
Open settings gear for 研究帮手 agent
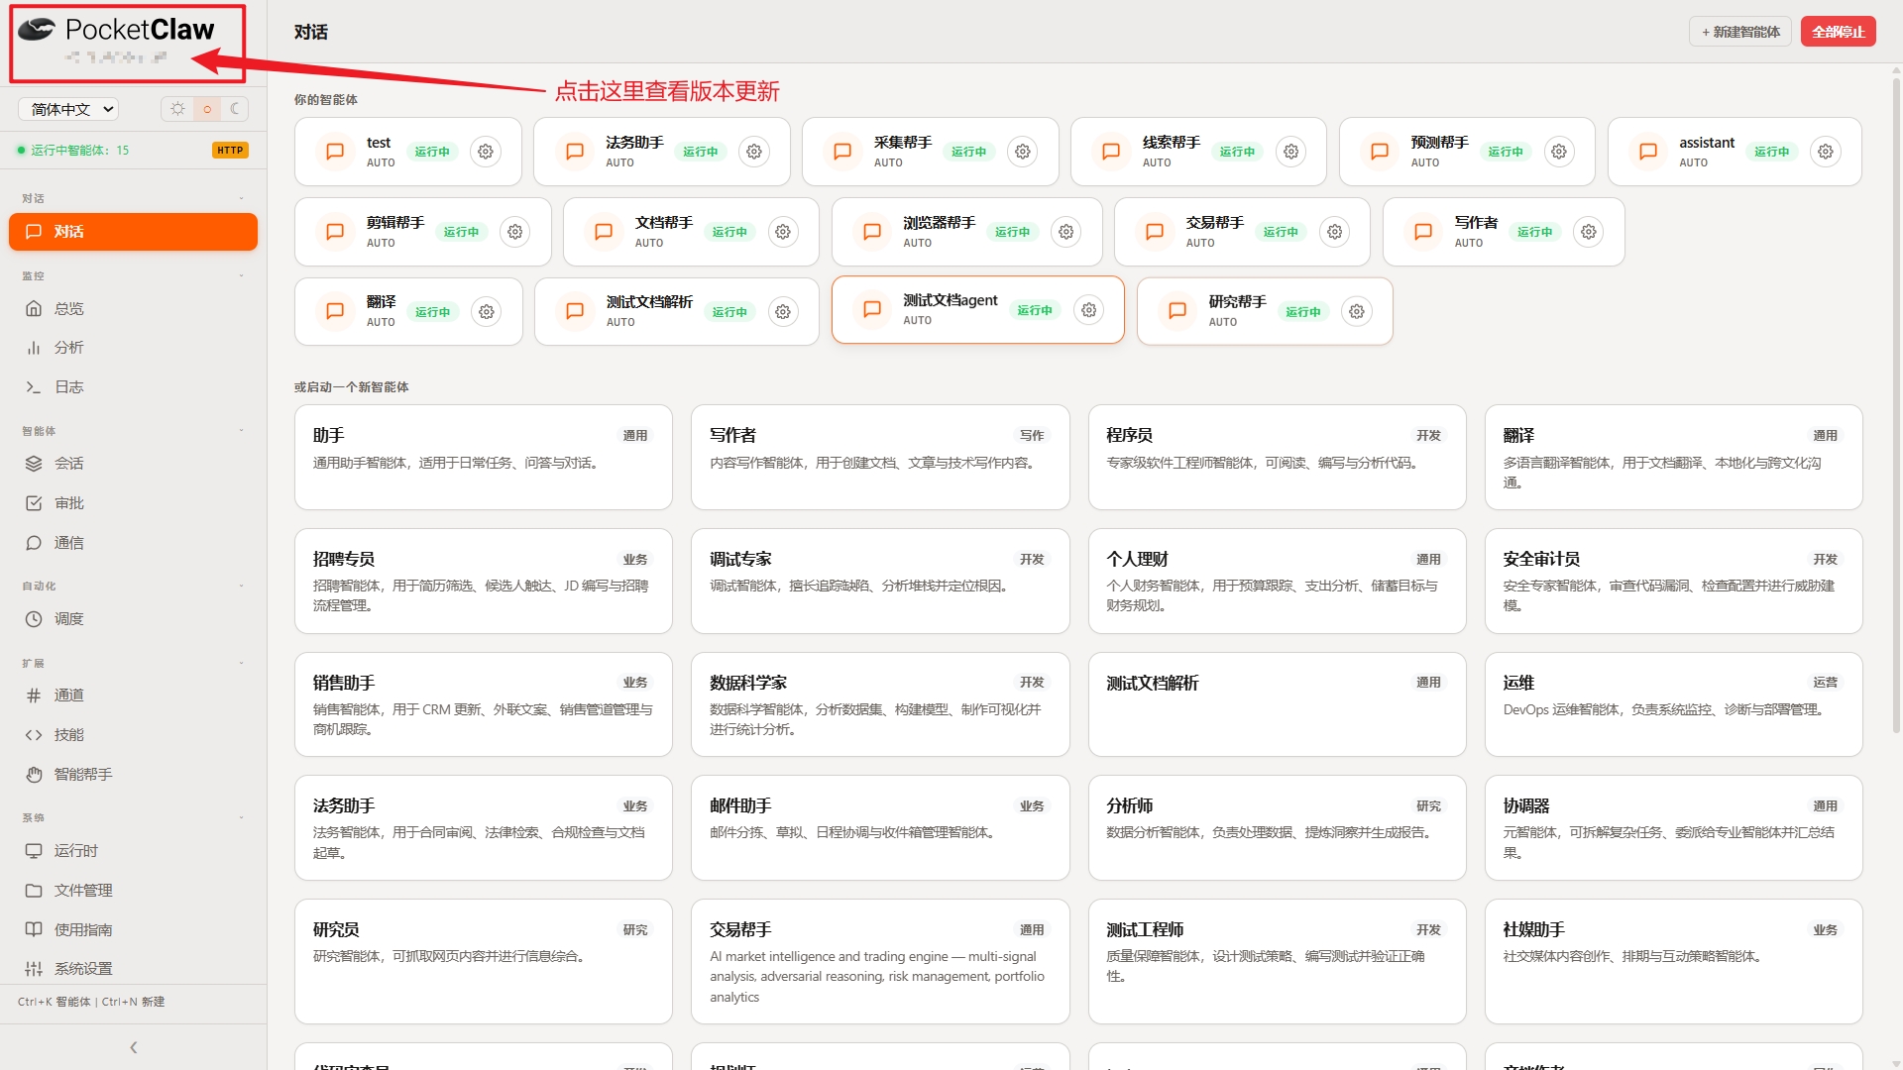[1357, 311]
